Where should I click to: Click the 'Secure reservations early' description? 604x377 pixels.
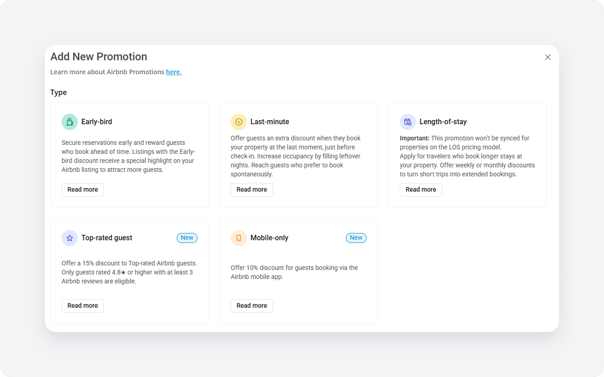[x=129, y=156]
